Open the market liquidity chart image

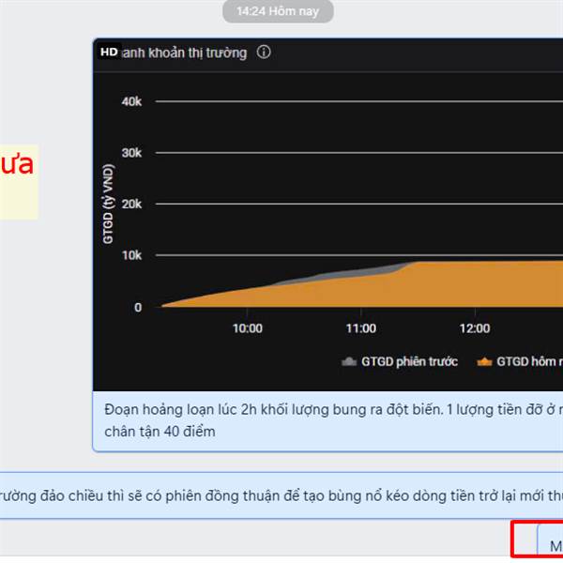point(327,214)
